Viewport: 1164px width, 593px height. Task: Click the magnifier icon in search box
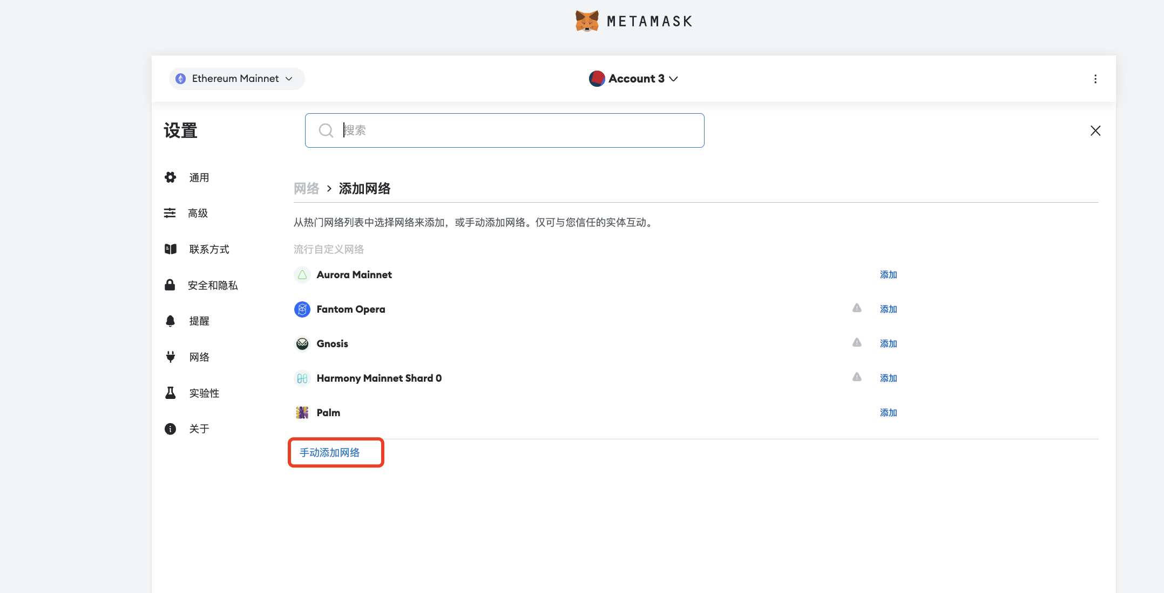tap(326, 130)
